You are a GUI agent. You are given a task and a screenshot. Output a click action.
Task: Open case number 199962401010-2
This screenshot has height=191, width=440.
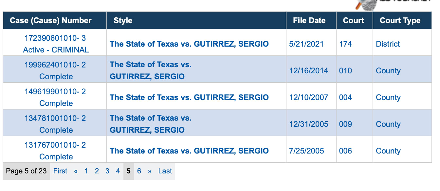tap(55, 65)
